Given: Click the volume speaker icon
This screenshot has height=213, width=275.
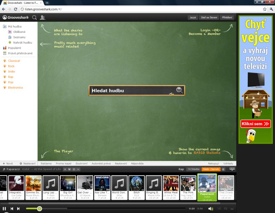Looking at the screenshot, I should click(x=211, y=209).
